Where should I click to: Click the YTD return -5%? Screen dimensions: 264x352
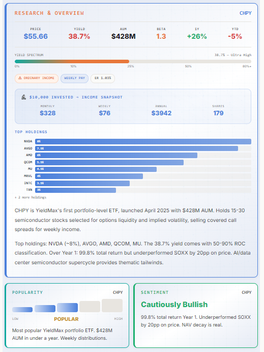coord(235,36)
